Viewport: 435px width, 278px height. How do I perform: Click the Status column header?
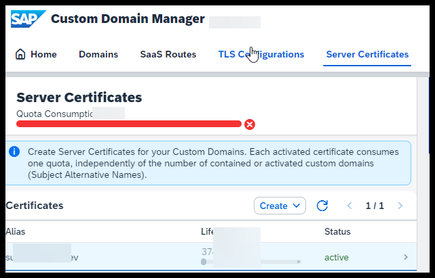pos(337,231)
